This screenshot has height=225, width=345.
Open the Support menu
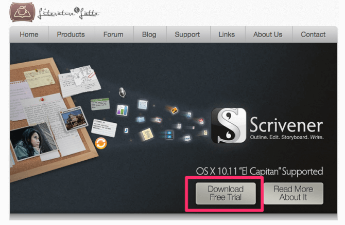coord(187,34)
